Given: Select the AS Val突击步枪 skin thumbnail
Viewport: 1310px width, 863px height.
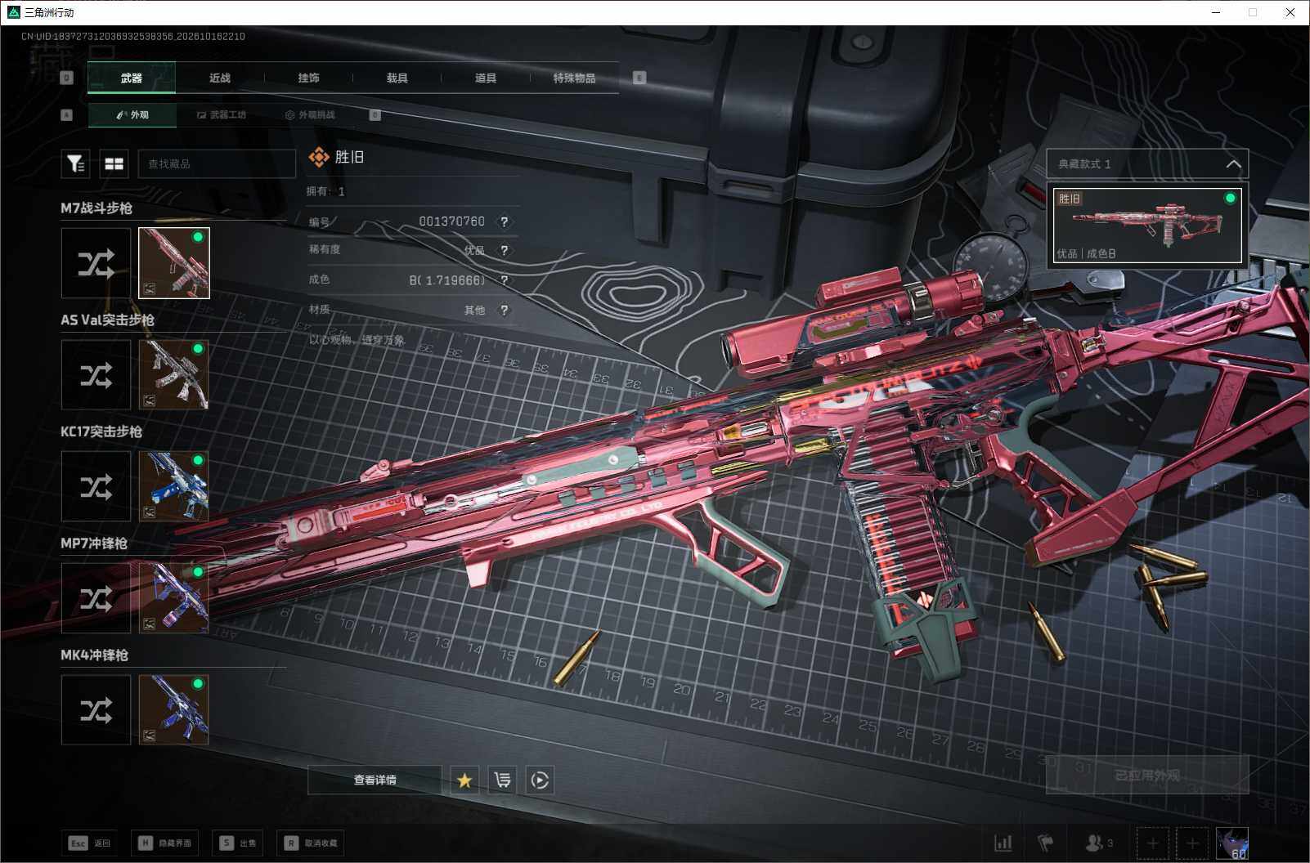Looking at the screenshot, I should [x=174, y=375].
